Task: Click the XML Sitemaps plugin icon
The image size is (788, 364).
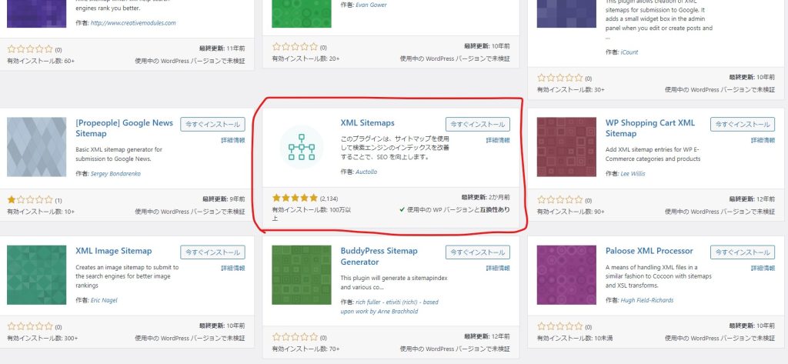Action: click(x=302, y=146)
